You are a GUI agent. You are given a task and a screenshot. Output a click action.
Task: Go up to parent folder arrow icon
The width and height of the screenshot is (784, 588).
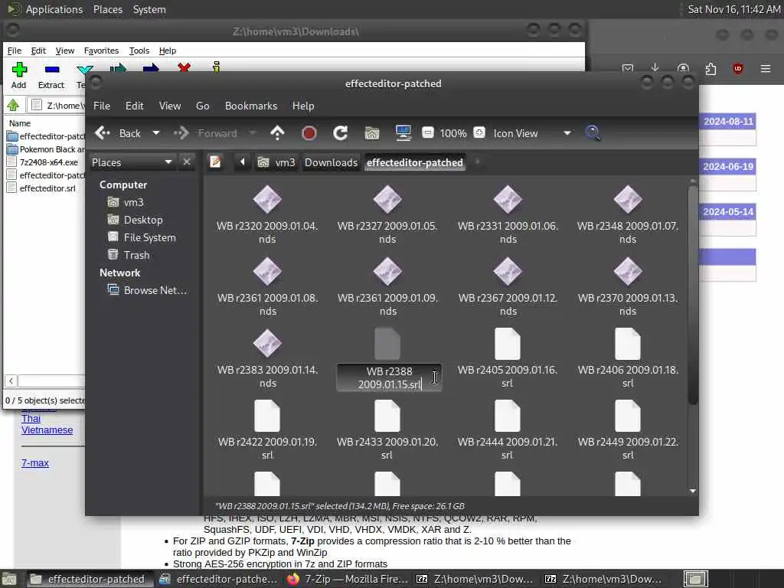[277, 133]
